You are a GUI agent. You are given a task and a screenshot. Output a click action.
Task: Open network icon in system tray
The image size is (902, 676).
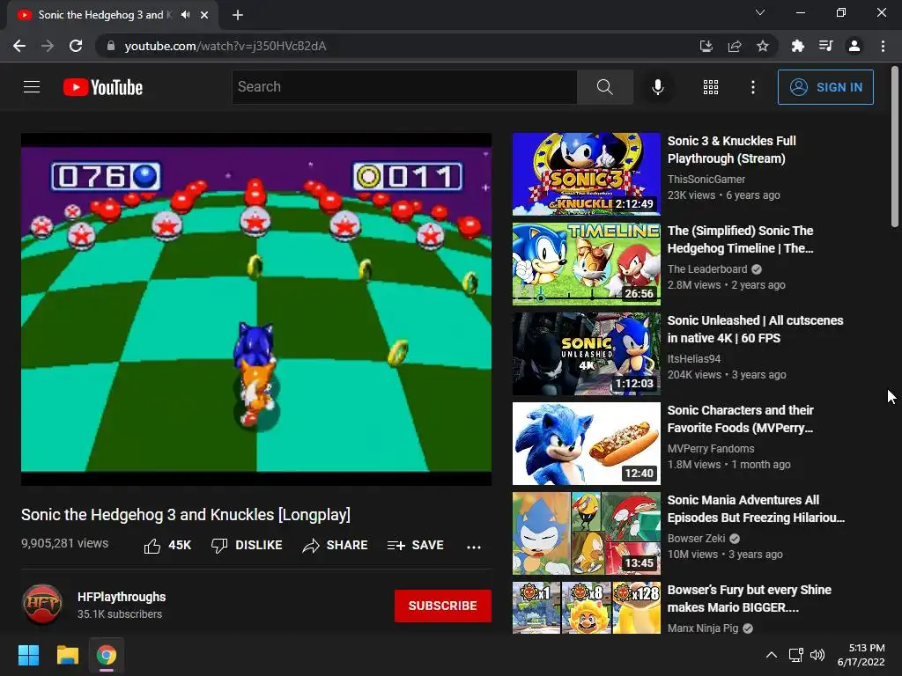[x=796, y=655]
